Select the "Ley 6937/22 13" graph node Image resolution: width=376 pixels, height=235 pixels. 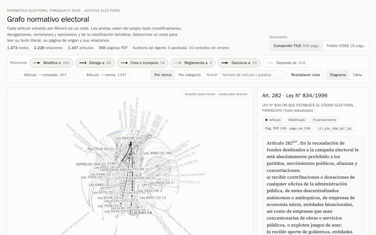153,198
